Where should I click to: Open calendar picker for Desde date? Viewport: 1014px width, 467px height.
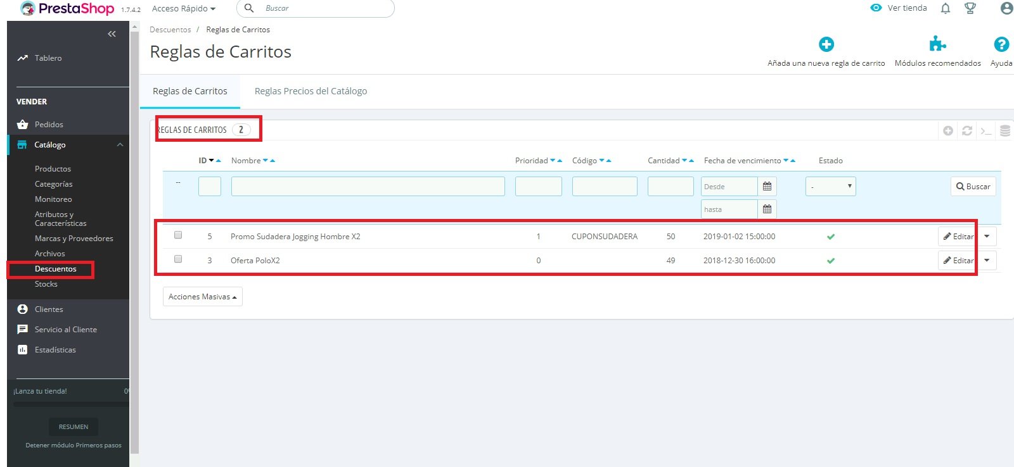click(767, 187)
